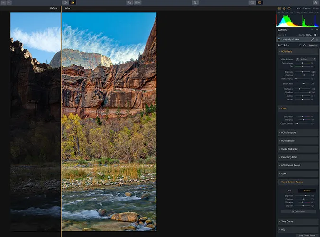Add a new layer with plus icon
Image resolution: width=320 pixels, height=237 pixels.
click(317, 30)
